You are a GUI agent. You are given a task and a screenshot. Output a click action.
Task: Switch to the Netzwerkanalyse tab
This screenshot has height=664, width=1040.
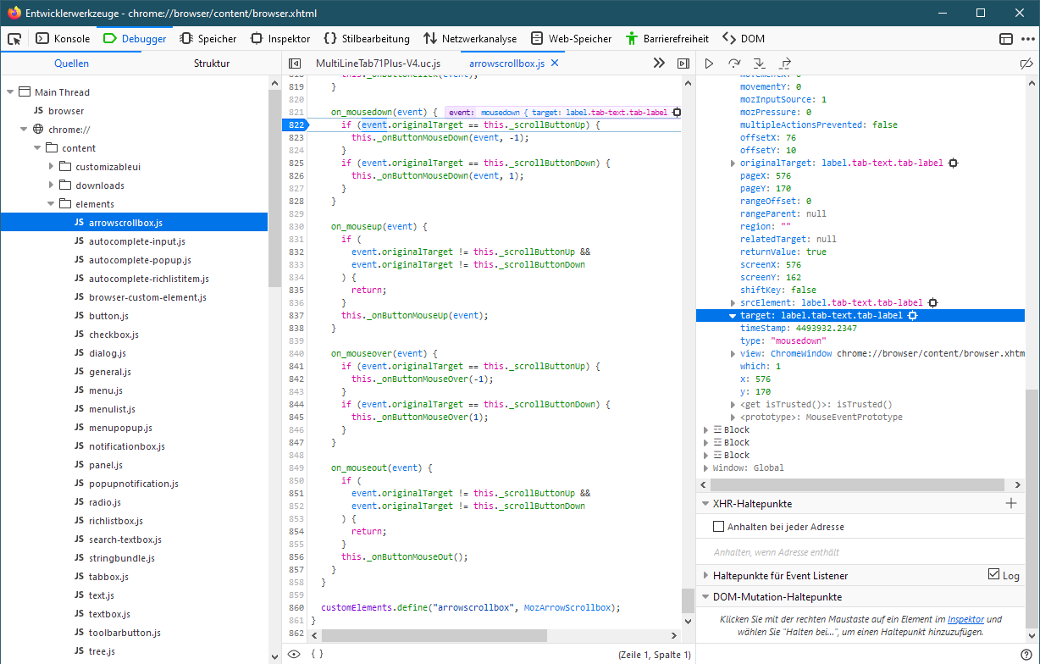pyautogui.click(x=470, y=38)
